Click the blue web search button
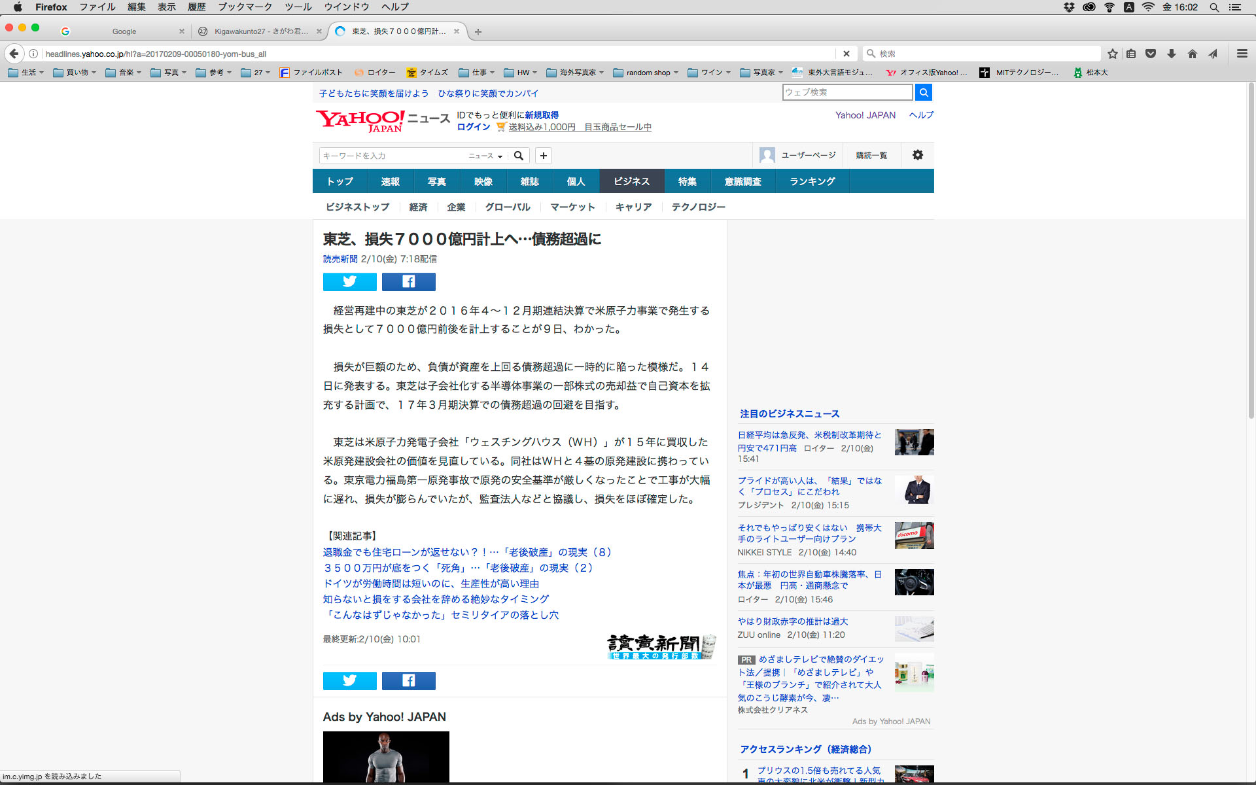The width and height of the screenshot is (1256, 785). pyautogui.click(x=923, y=92)
